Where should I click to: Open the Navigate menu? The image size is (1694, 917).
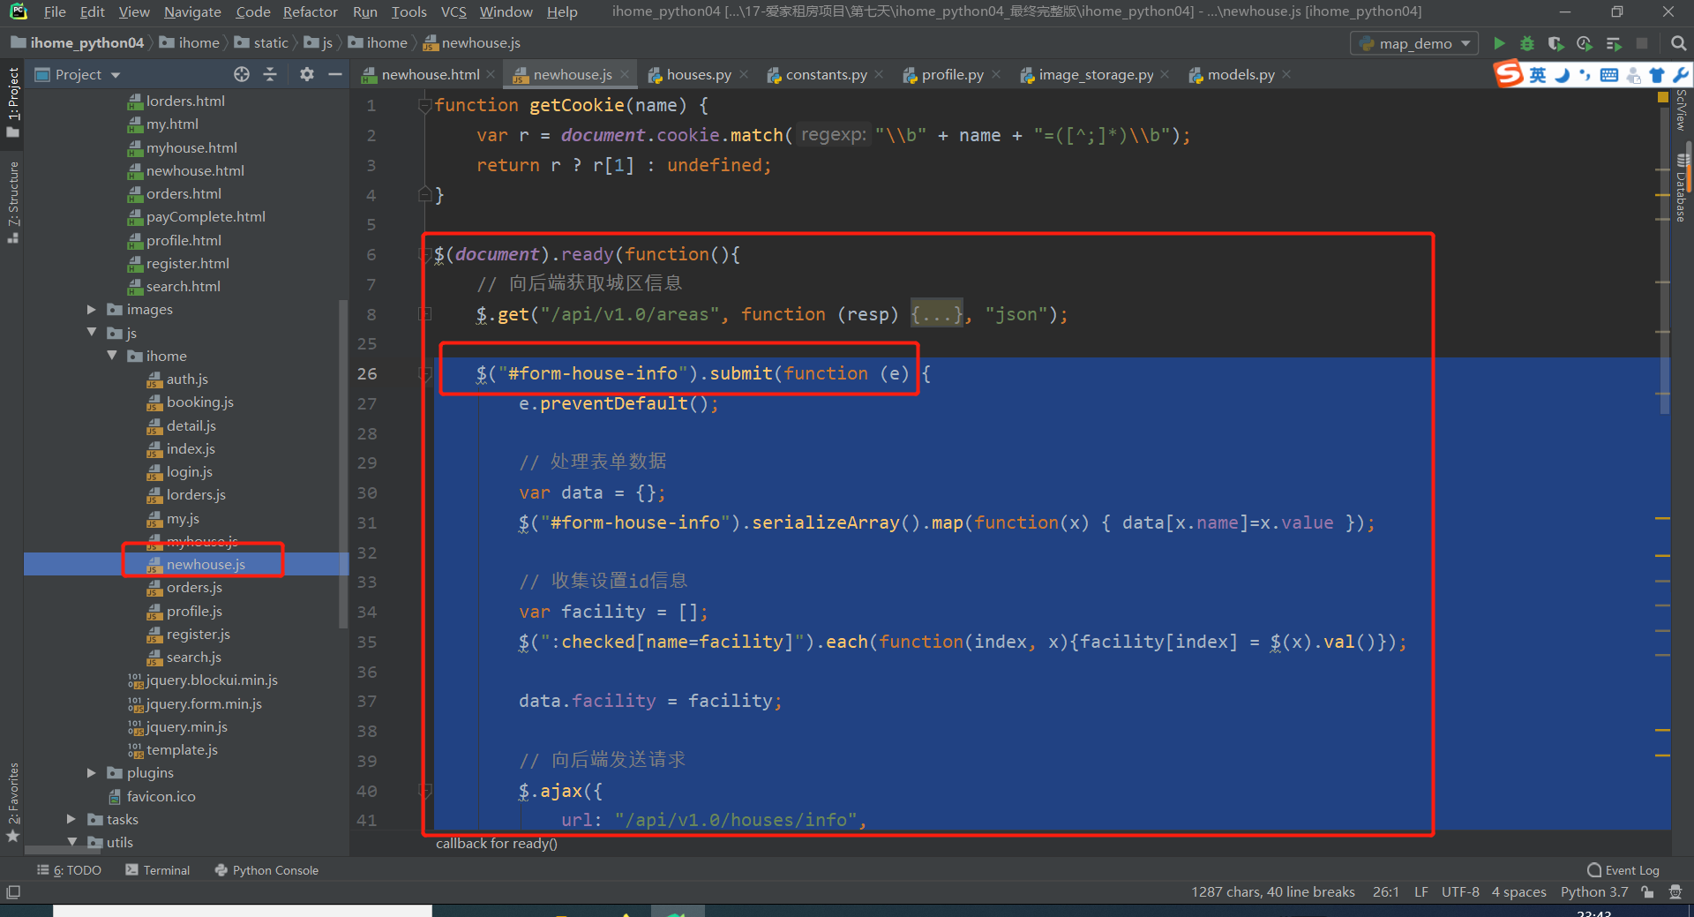coord(192,11)
